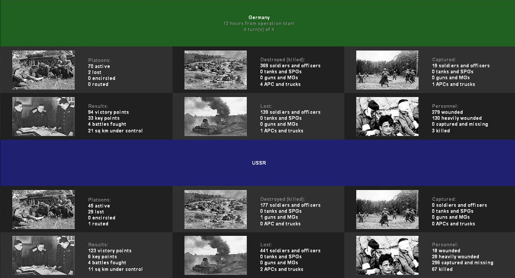Click '130 heavily wounded' value
515x278 pixels.
pyautogui.click(x=457, y=118)
